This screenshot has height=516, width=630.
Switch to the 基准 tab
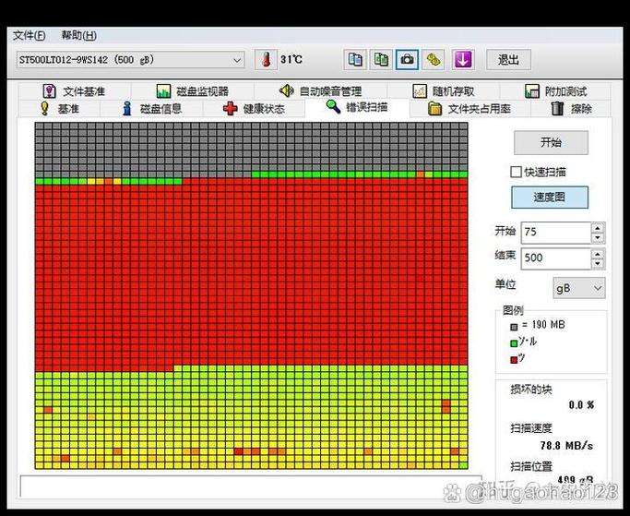tap(59, 109)
